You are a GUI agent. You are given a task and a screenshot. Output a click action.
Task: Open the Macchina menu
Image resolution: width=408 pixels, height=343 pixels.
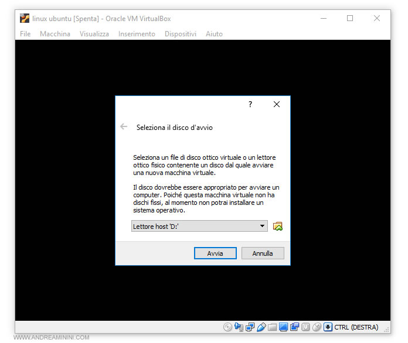[55, 34]
